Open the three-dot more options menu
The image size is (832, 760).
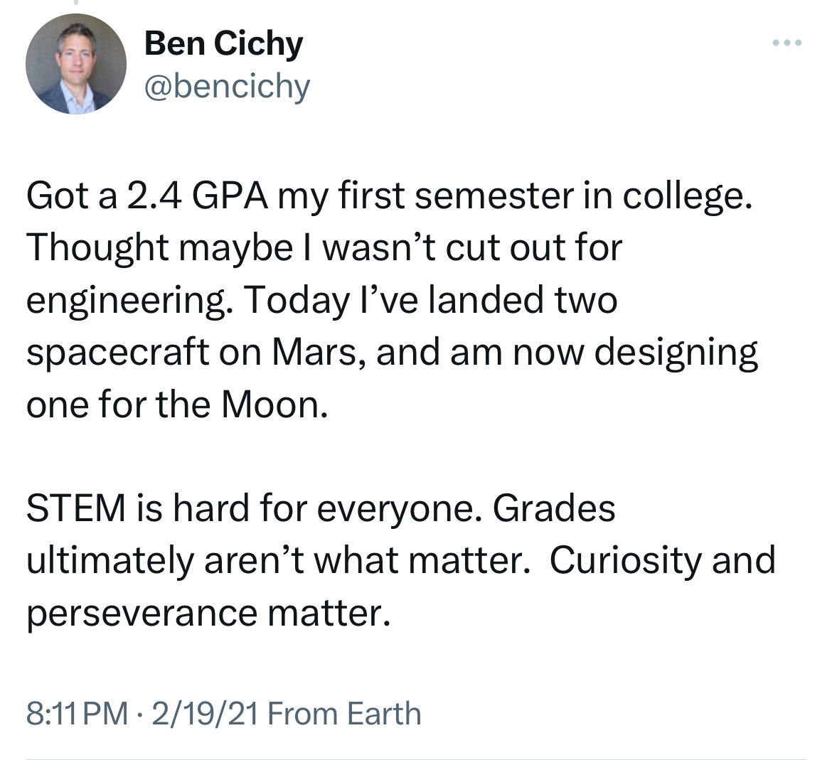(x=788, y=43)
